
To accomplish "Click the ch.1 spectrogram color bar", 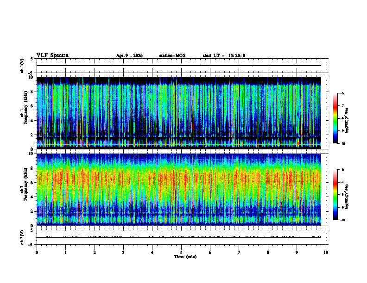I will coord(335,118).
